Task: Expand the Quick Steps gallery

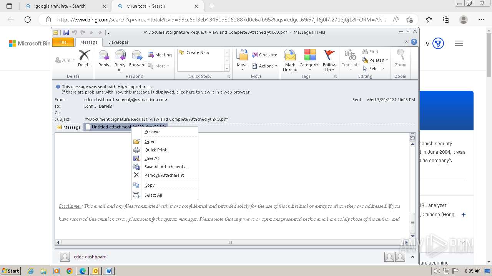Action: click(227, 68)
